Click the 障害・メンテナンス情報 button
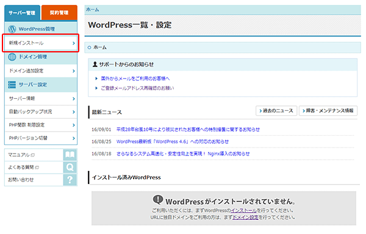Viewport: 366px width, 234px height. [x=328, y=111]
